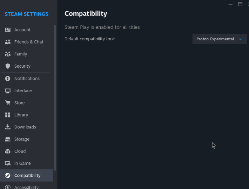
Task: Go to Accessibility settings
Action: (26, 187)
